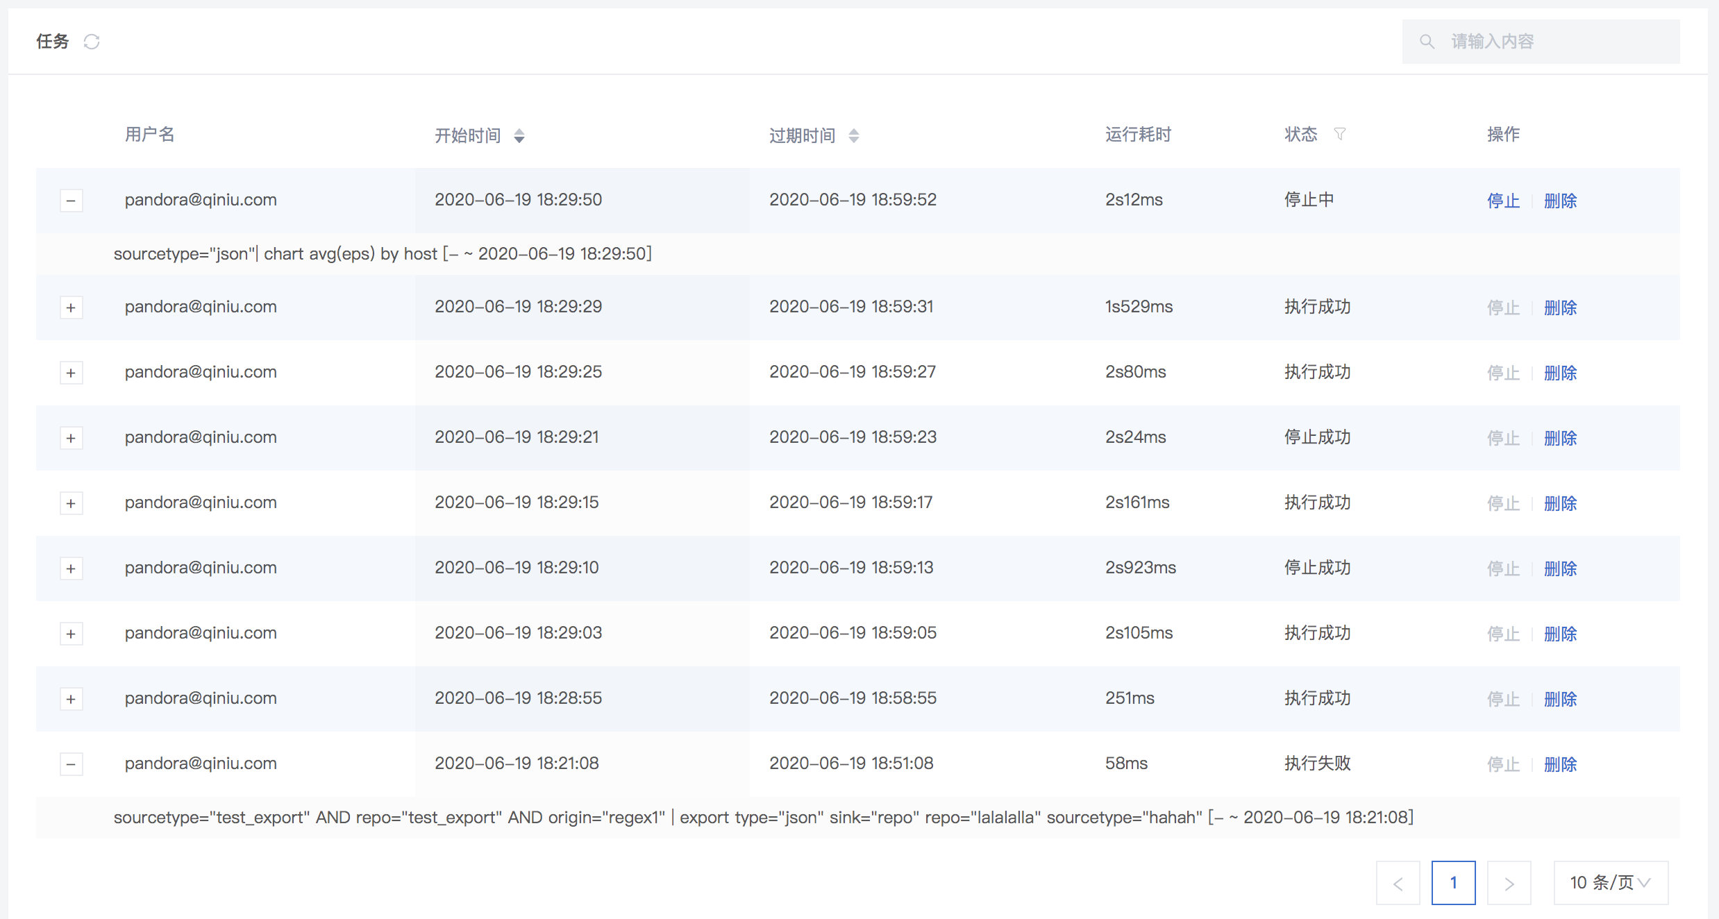This screenshot has height=919, width=1719.
Task: Click the 2s923ms duration cell
Action: point(1141,568)
